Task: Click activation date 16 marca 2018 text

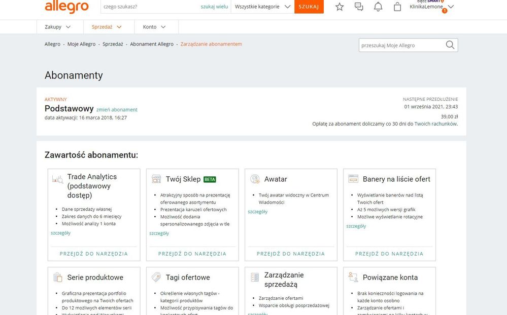Action: 86,118
